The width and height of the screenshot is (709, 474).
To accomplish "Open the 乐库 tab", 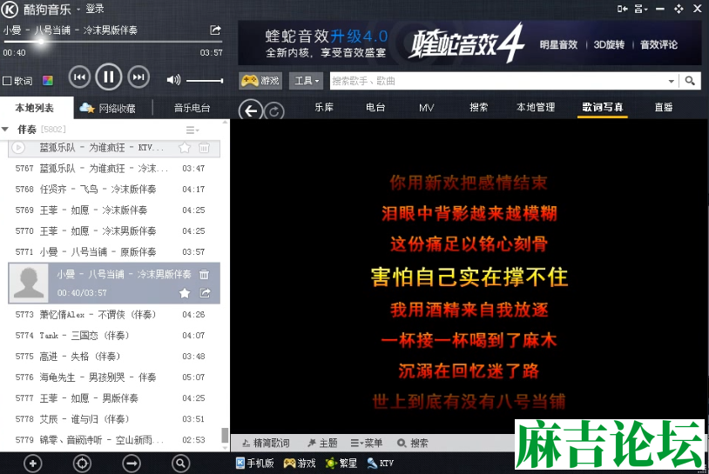I will (x=324, y=108).
